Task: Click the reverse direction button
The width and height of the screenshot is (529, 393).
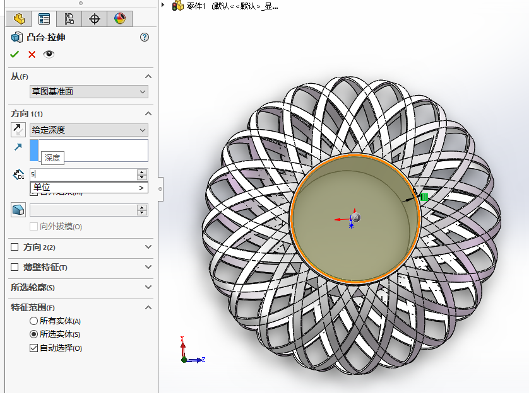Action: pos(18,130)
